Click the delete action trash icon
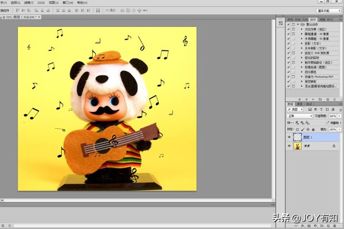 coord(334,100)
